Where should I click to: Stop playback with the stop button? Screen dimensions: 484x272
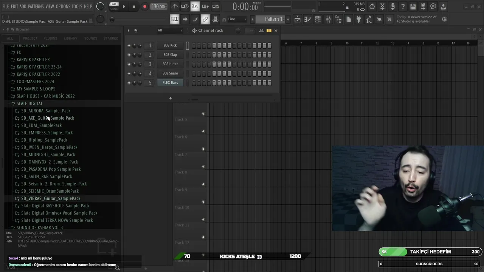point(134,6)
